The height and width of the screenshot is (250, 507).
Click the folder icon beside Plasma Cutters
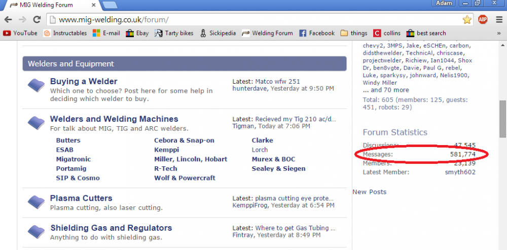coord(36,202)
